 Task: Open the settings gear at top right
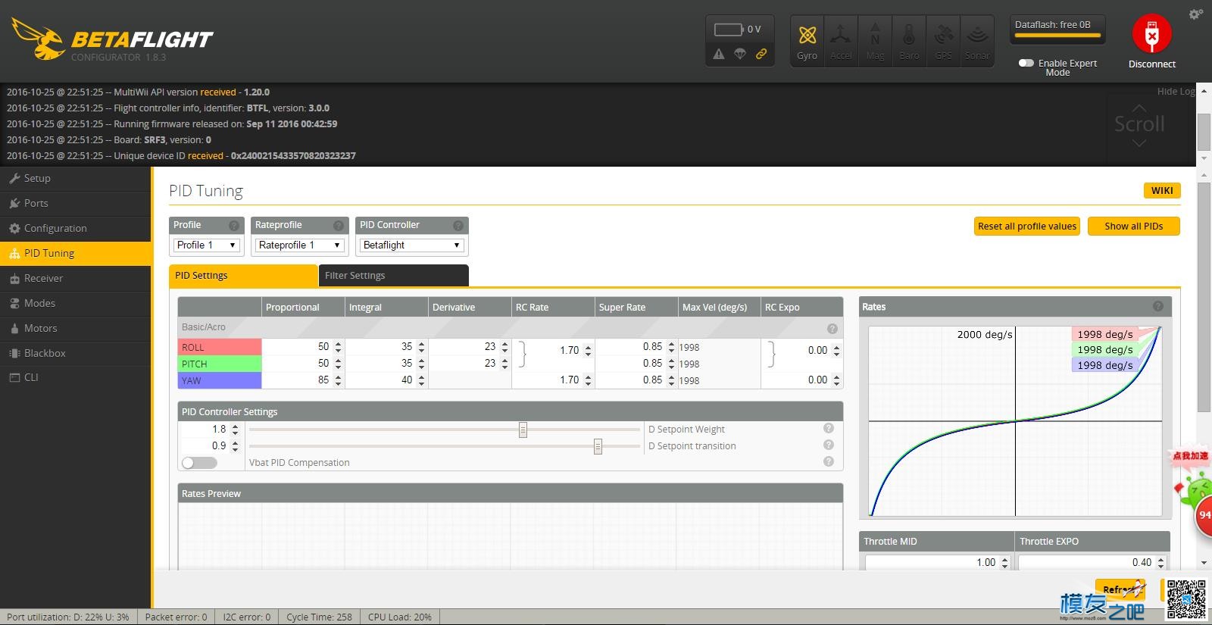[1195, 14]
